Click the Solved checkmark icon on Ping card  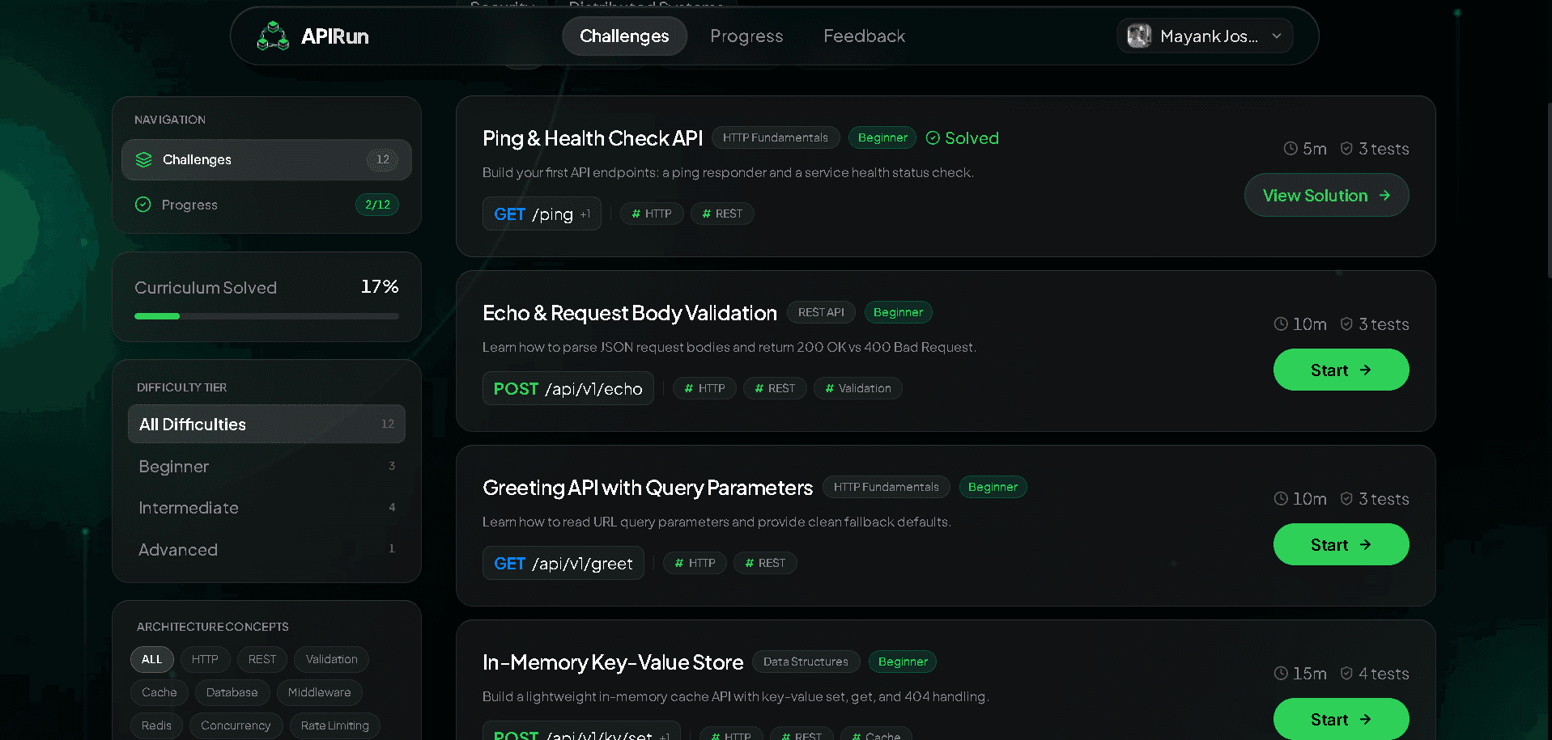coord(933,138)
